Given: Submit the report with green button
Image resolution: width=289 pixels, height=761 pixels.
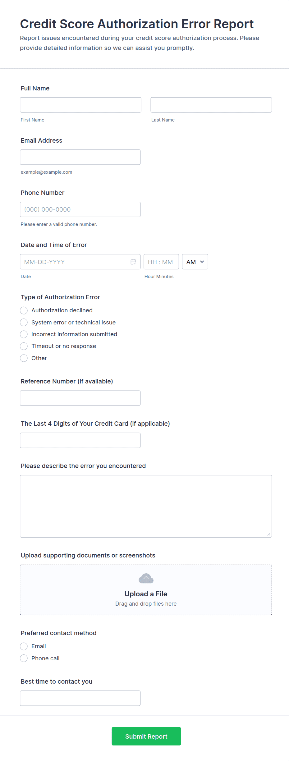Looking at the screenshot, I should [x=146, y=736].
